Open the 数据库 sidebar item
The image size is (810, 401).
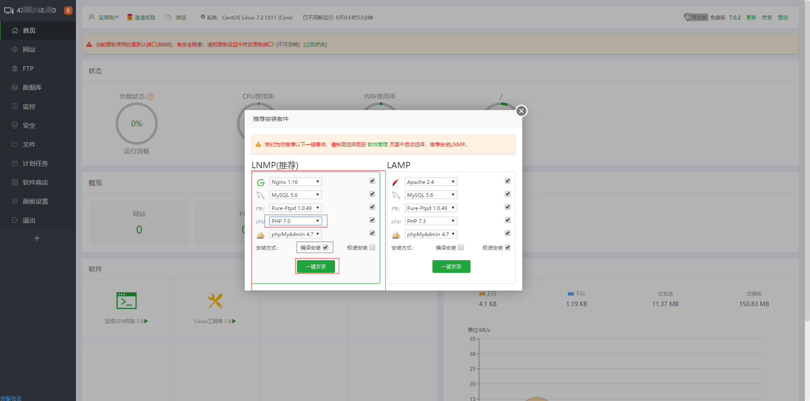[38, 87]
